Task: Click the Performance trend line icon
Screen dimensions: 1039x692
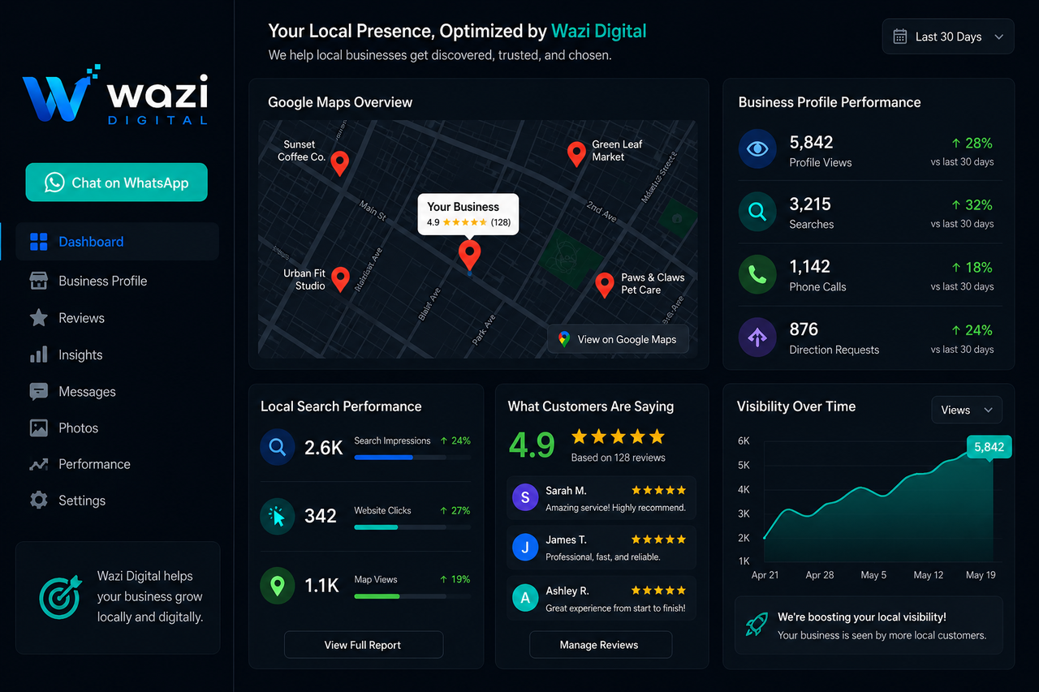Action: pyautogui.click(x=38, y=464)
